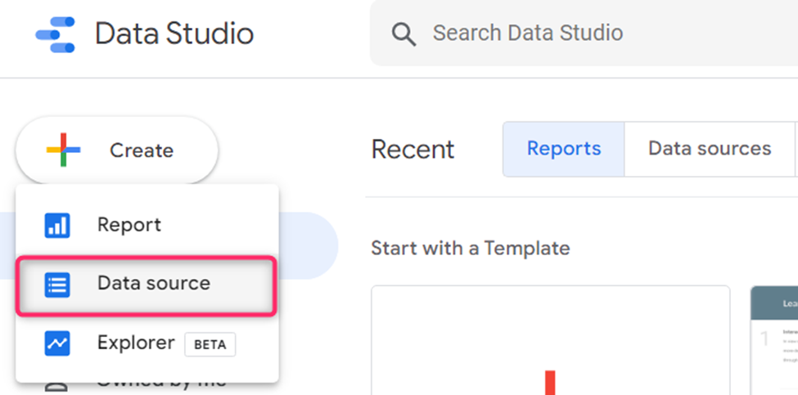Choose Data source from the Create menu
Screen dimensions: 798x395
[147, 284]
